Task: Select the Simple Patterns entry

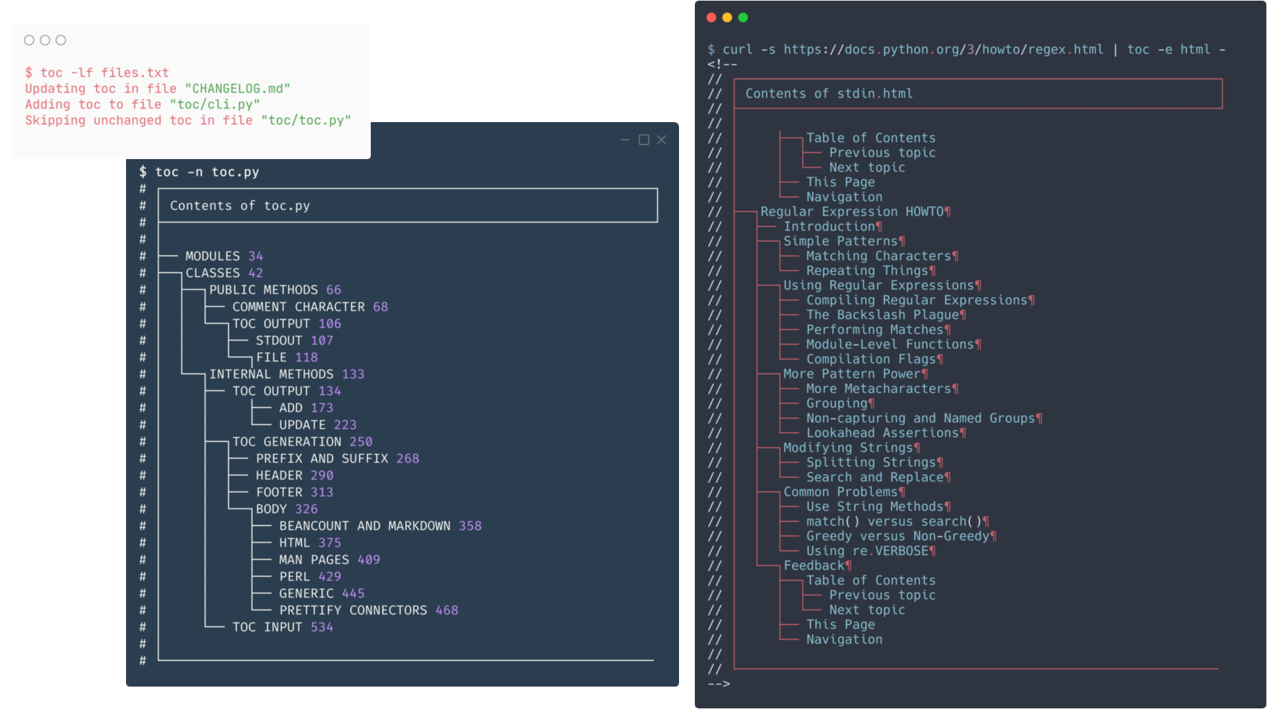Action: (845, 242)
